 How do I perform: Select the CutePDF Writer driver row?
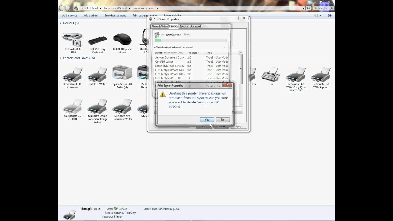click(192, 62)
